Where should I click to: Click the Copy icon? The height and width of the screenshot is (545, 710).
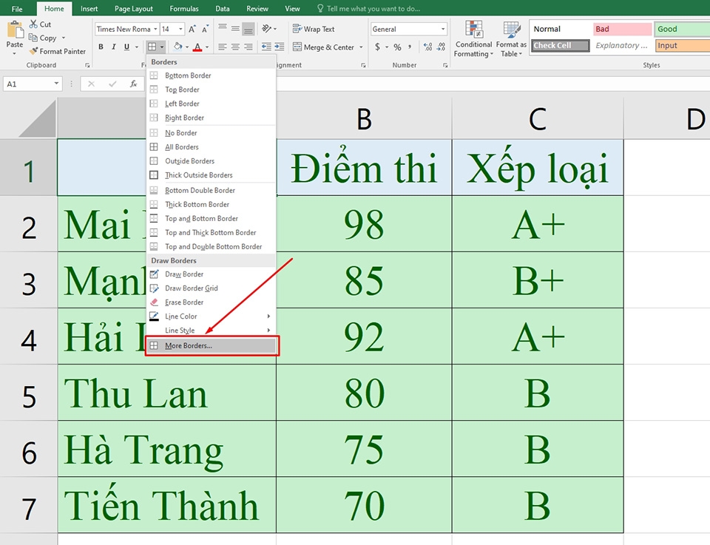coord(33,38)
